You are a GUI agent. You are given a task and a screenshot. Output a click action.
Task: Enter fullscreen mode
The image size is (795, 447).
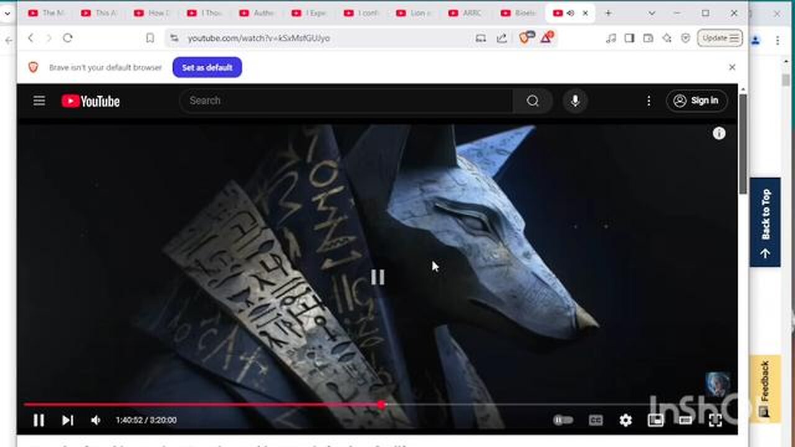click(x=715, y=420)
